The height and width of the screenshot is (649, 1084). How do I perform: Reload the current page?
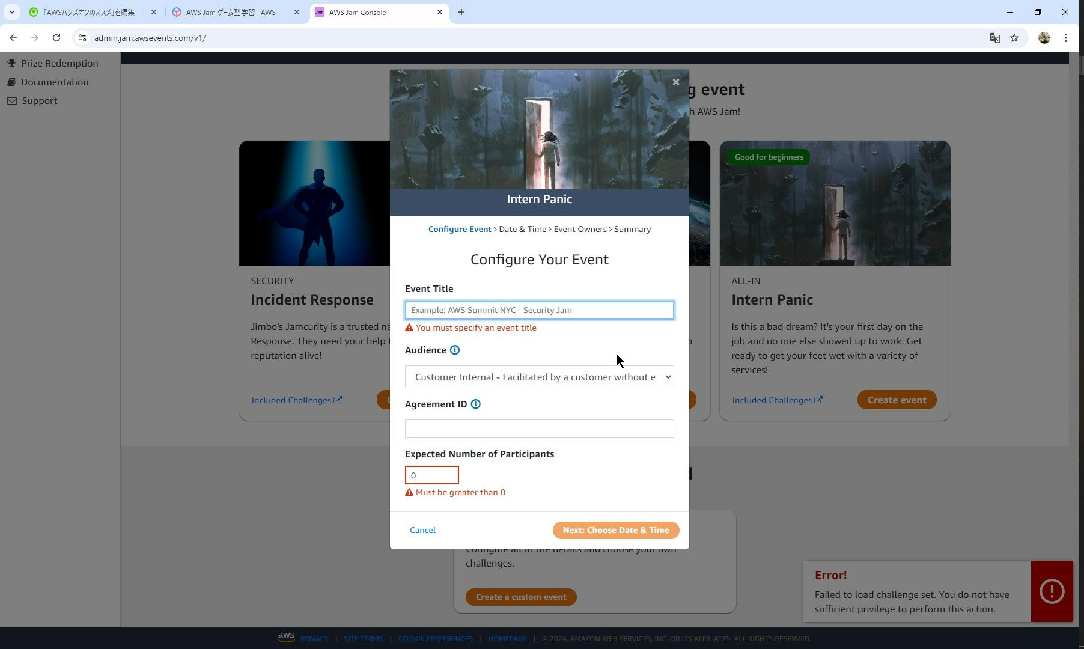(x=56, y=38)
